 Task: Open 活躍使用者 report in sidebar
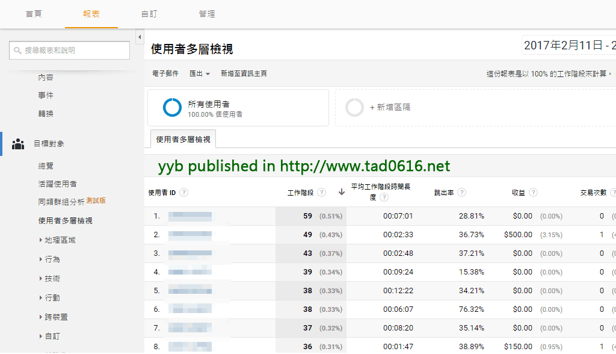click(57, 184)
